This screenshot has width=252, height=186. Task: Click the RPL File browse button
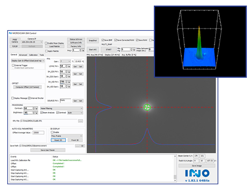pyautogui.click(x=80, y=121)
